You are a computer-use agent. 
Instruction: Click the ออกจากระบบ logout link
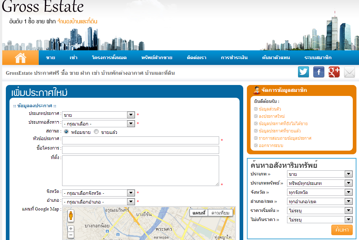(271, 146)
